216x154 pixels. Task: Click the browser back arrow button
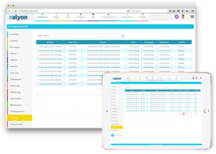tap(9, 11)
